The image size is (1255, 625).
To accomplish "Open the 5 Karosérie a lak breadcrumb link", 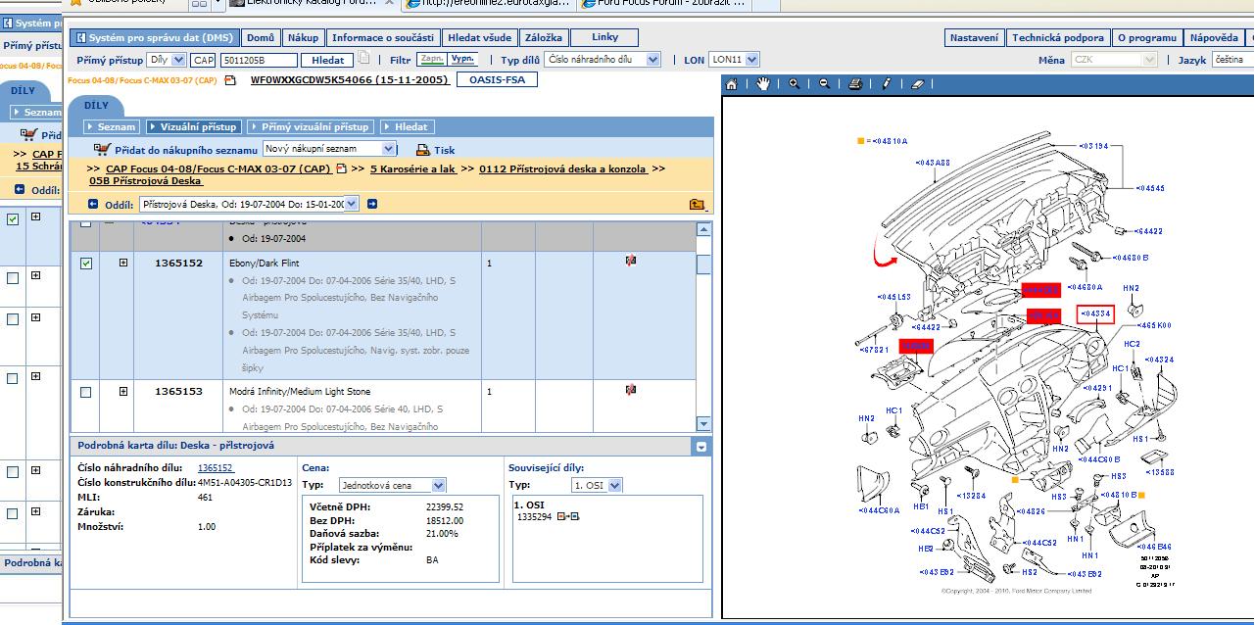I will pyautogui.click(x=413, y=168).
